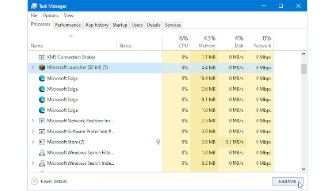Click the End task button

click(x=288, y=181)
